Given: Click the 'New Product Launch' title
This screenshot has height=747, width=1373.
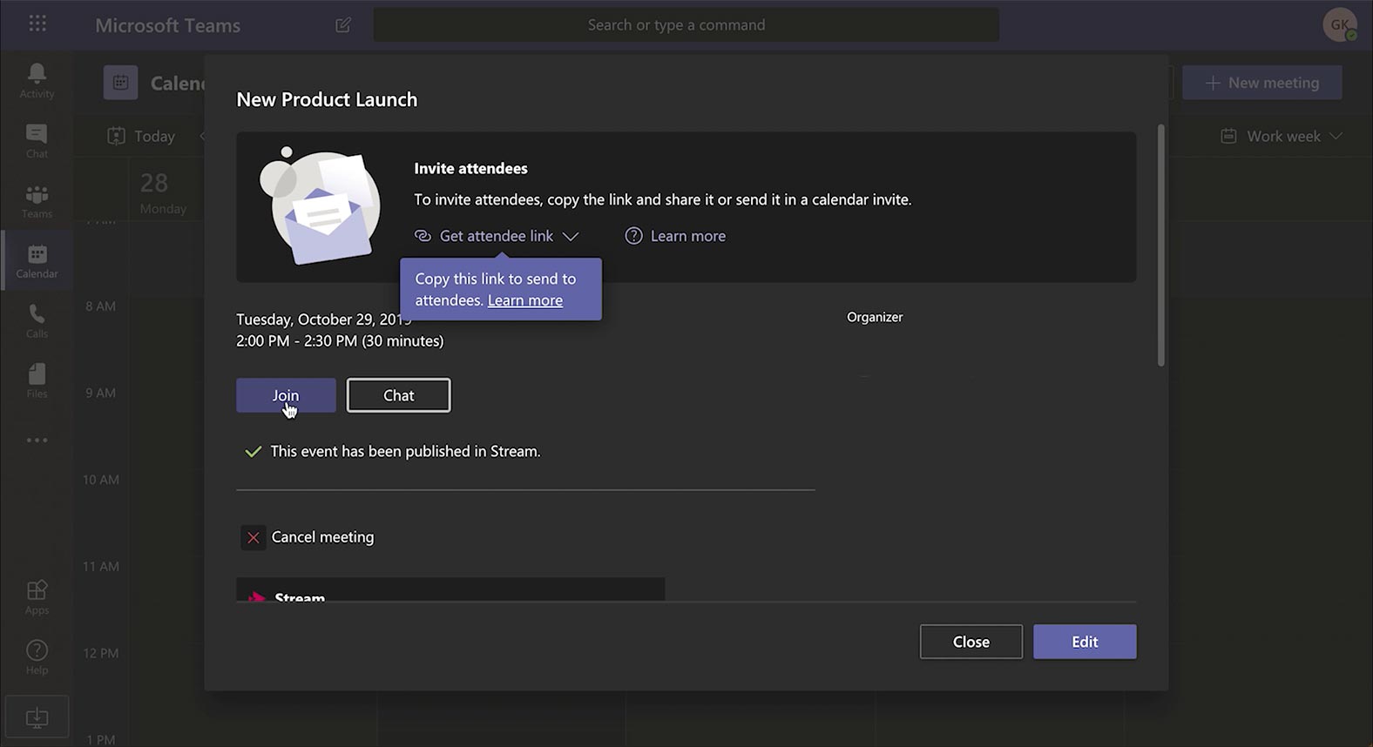Looking at the screenshot, I should click(327, 99).
